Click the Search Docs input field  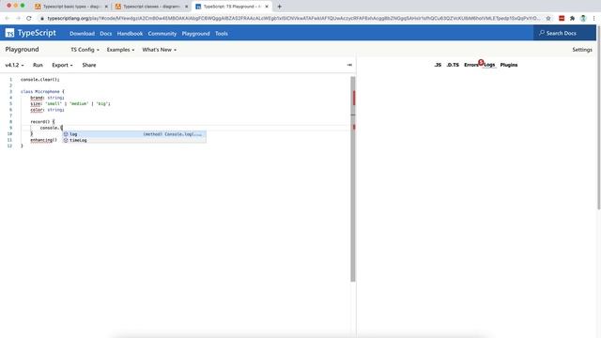(x=564, y=34)
